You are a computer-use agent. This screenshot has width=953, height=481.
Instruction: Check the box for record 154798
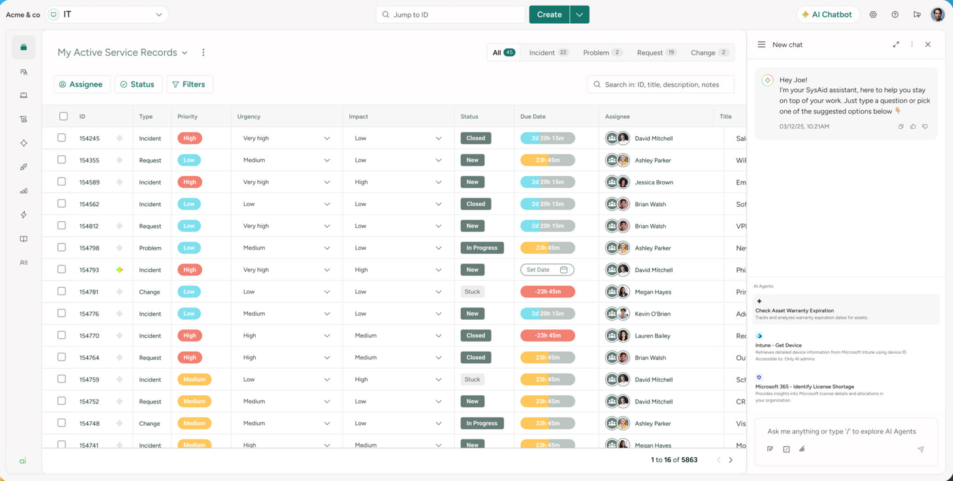[62, 248]
